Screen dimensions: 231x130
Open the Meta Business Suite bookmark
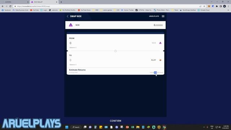click(20, 10)
